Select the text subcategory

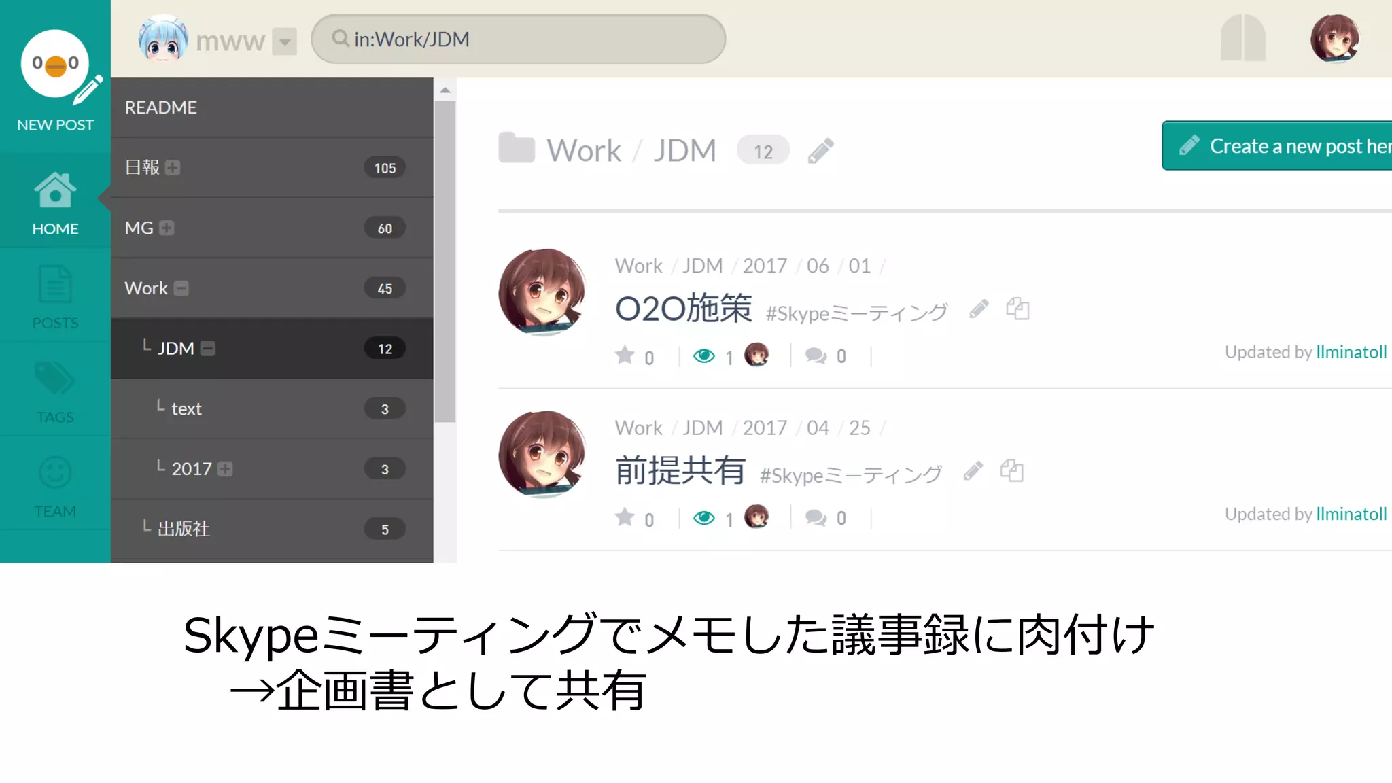(x=272, y=408)
